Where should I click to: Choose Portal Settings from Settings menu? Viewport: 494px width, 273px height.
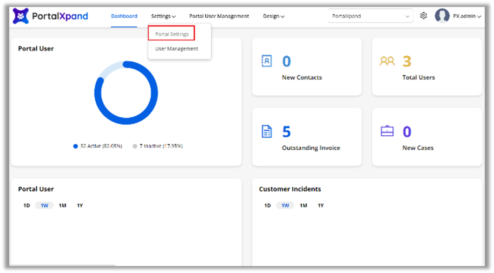[171, 34]
